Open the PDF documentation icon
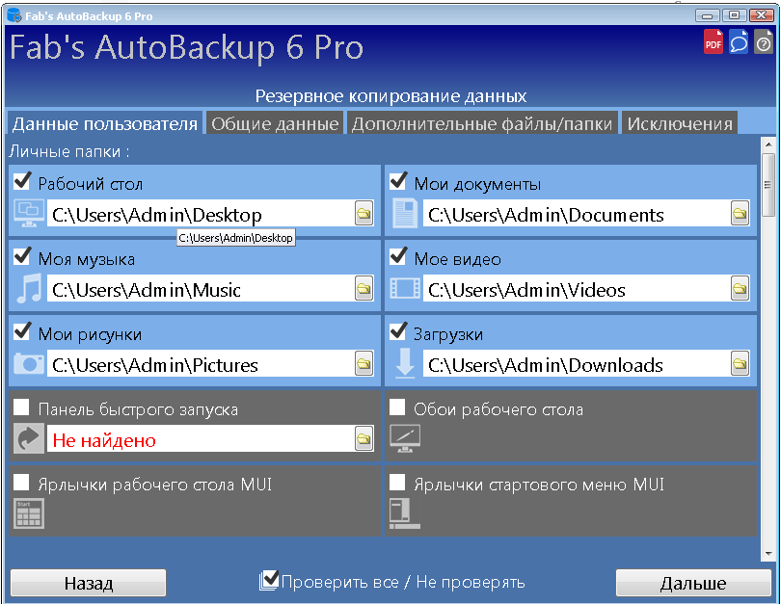The height and width of the screenshot is (604, 781). coord(714,41)
